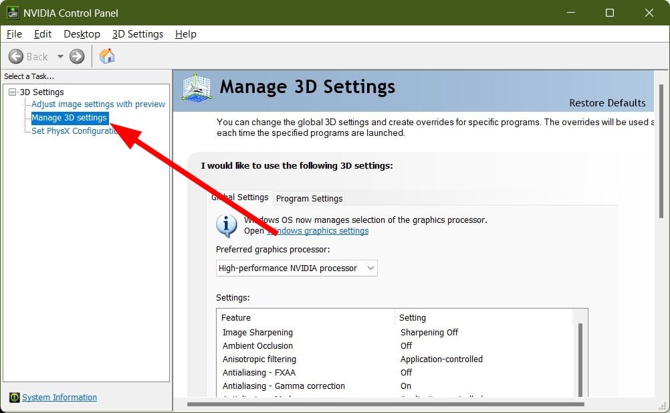Image resolution: width=670 pixels, height=413 pixels.
Task: Open the Edit menu
Action: click(43, 34)
